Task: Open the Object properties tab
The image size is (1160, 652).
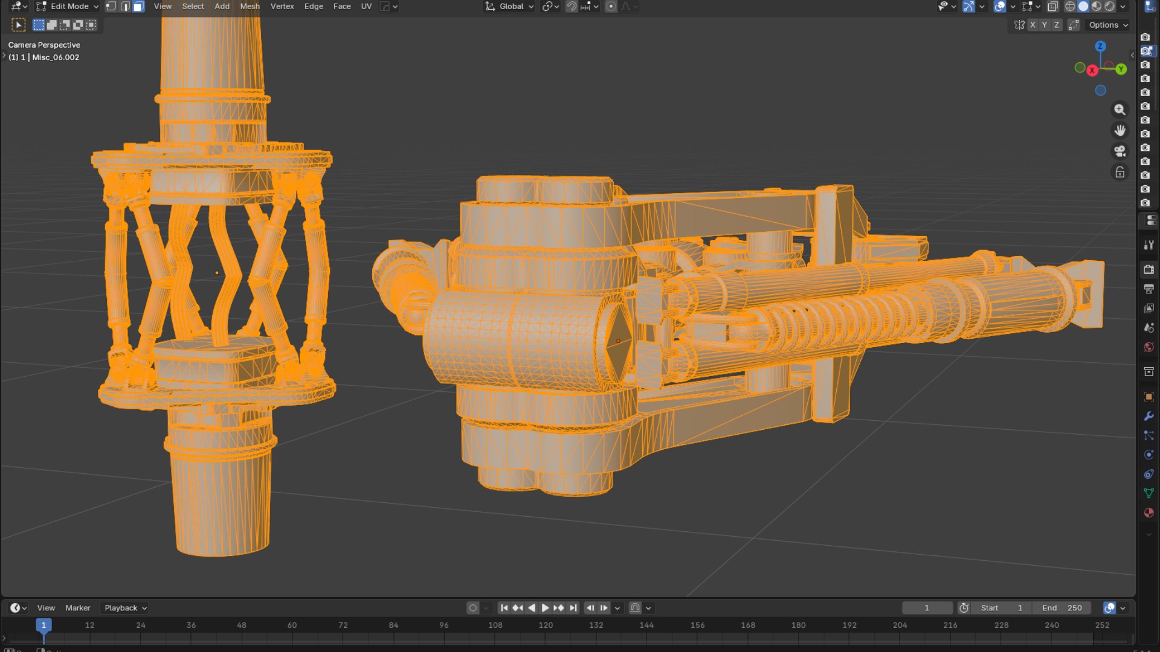Action: (x=1149, y=397)
